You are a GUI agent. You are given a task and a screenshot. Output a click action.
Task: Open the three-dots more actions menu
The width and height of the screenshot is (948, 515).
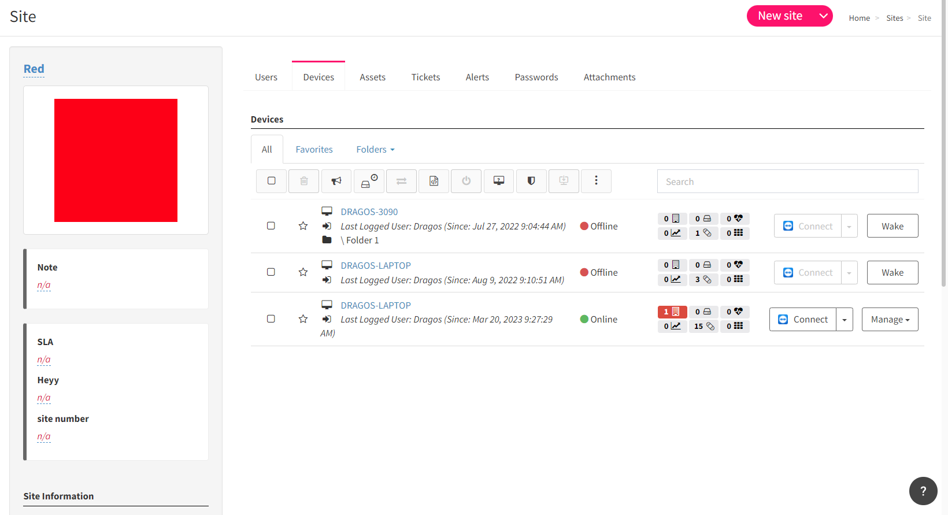coord(596,181)
